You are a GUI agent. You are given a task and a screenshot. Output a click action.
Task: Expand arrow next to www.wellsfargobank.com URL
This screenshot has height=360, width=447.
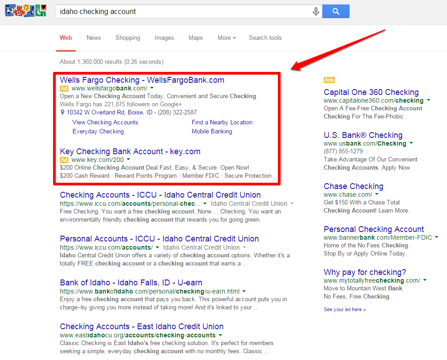[x=152, y=88]
